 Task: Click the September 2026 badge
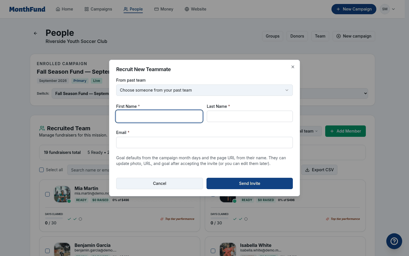pyautogui.click(x=53, y=81)
